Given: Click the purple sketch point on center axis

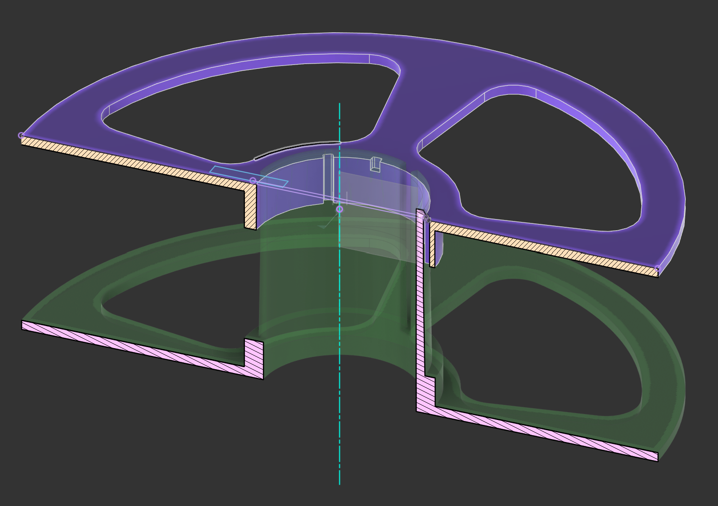Looking at the screenshot, I should tap(340, 209).
